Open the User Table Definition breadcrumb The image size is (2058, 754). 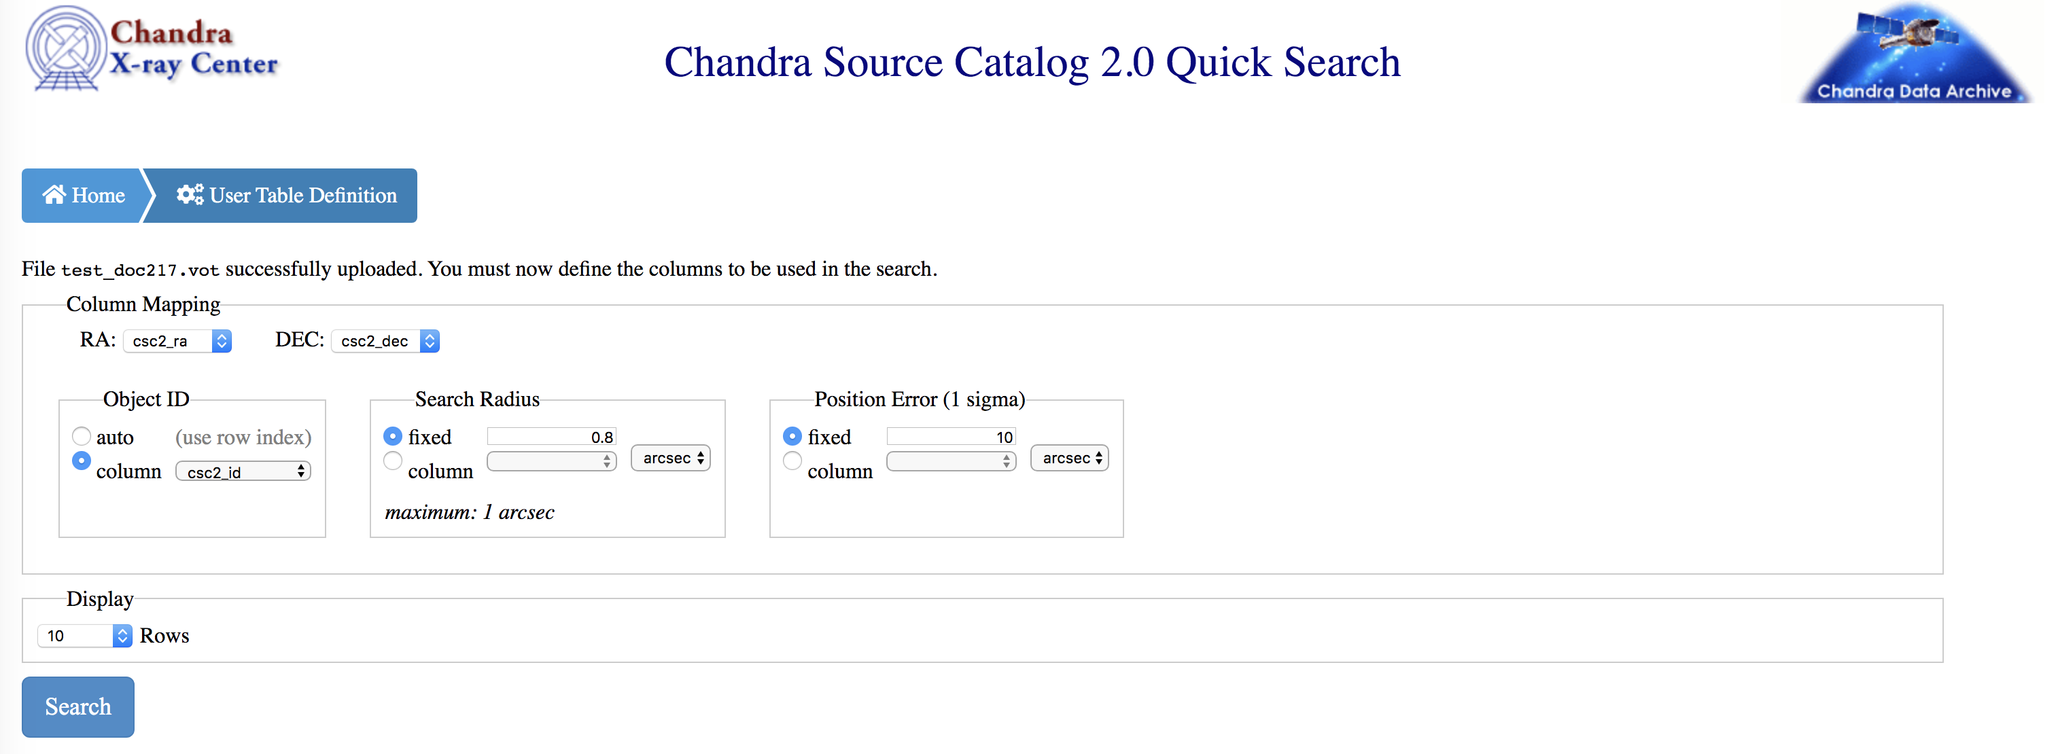285,196
